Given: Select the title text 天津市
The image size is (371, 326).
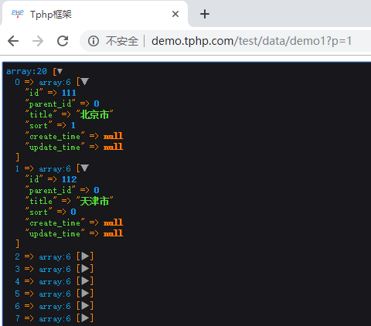Looking at the screenshot, I should (x=94, y=201).
